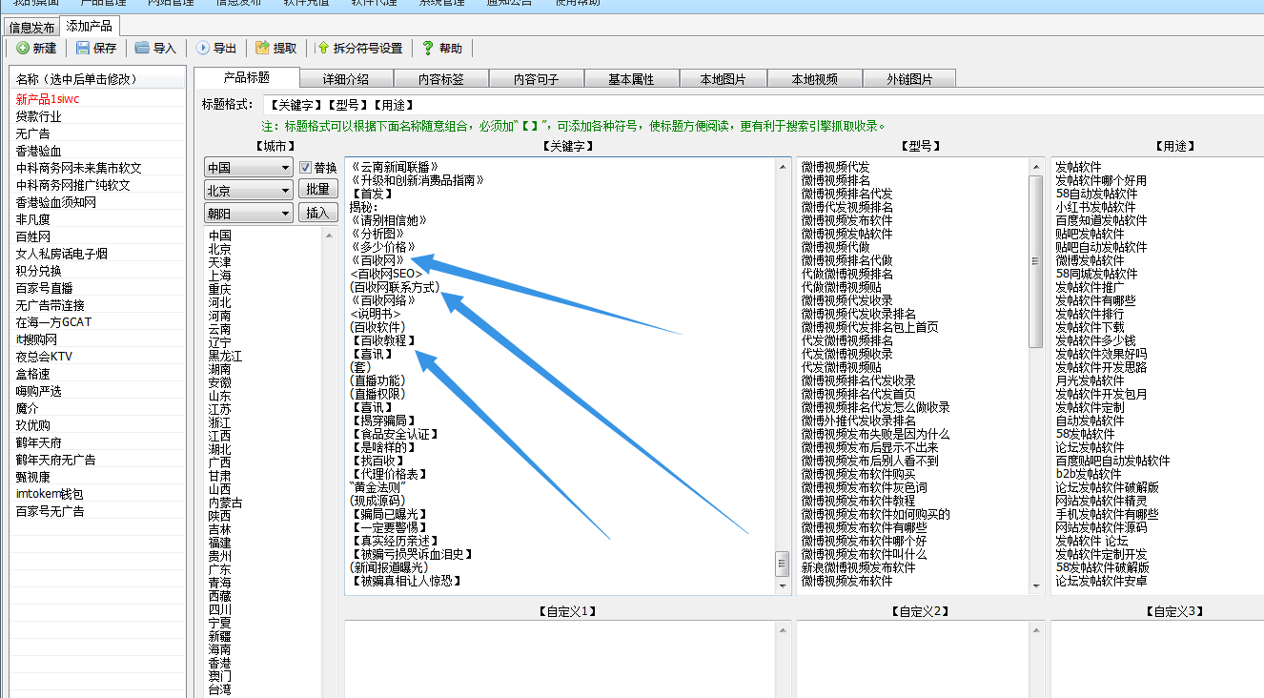Select keyword 【百收教程】

tap(383, 340)
